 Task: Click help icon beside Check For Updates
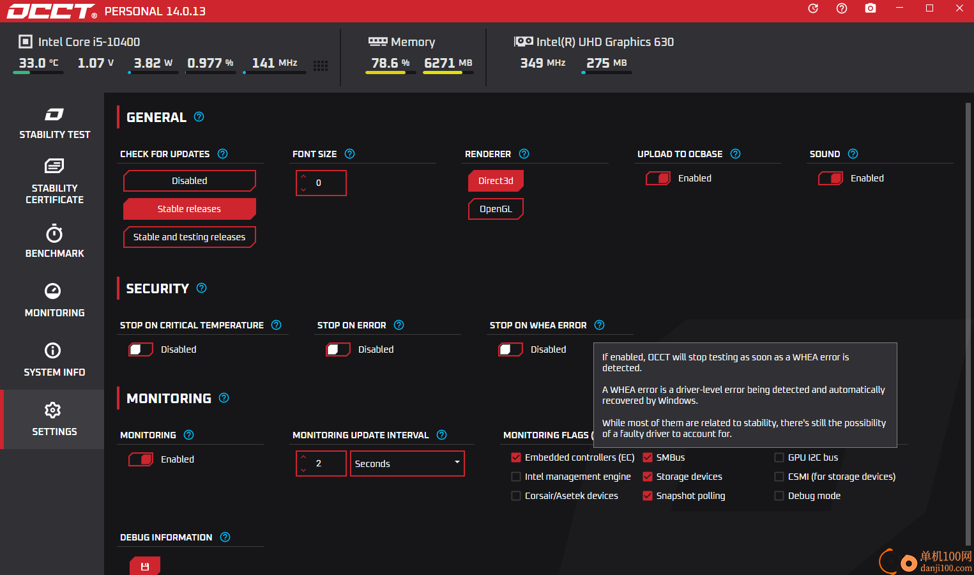coord(222,153)
